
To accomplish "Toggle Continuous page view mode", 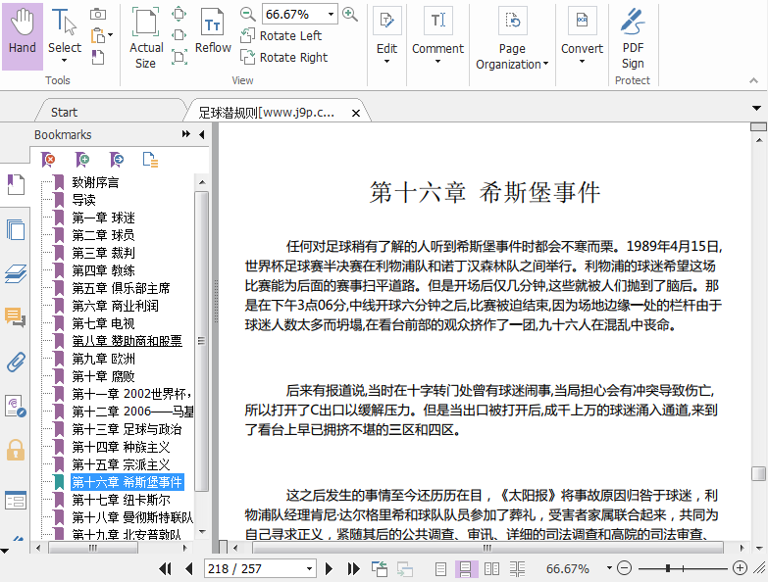I will [x=465, y=569].
